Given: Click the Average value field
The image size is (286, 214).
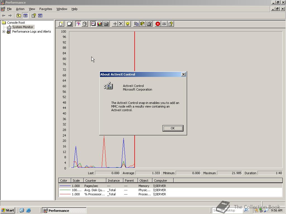Looking at the screenshot, I should pyautogui.click(x=148, y=173).
